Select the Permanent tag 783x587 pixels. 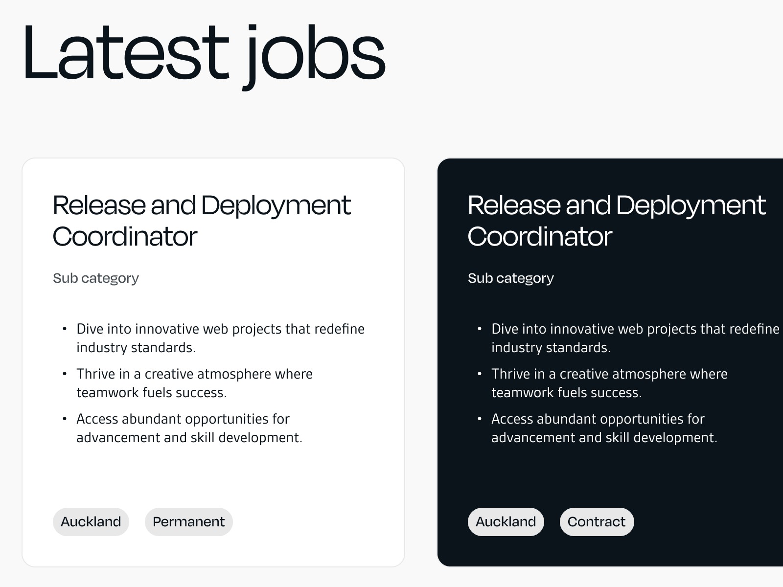tap(189, 522)
